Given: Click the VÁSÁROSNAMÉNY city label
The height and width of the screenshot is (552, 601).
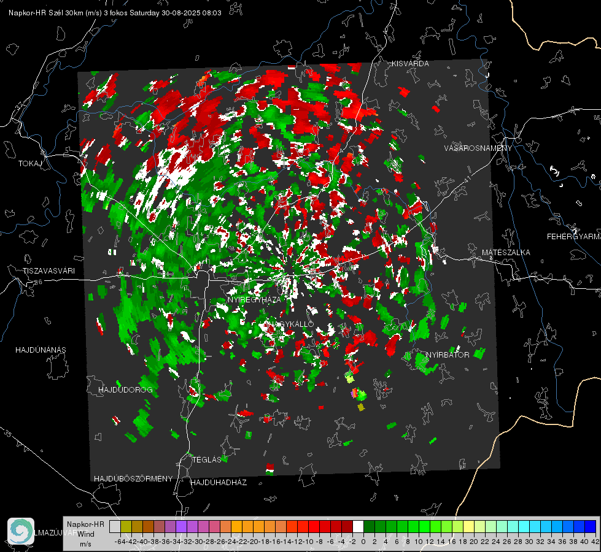Looking at the screenshot, I should click(478, 148).
